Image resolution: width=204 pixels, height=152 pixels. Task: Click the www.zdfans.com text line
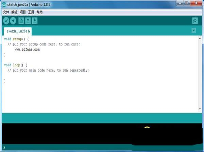[27, 50]
